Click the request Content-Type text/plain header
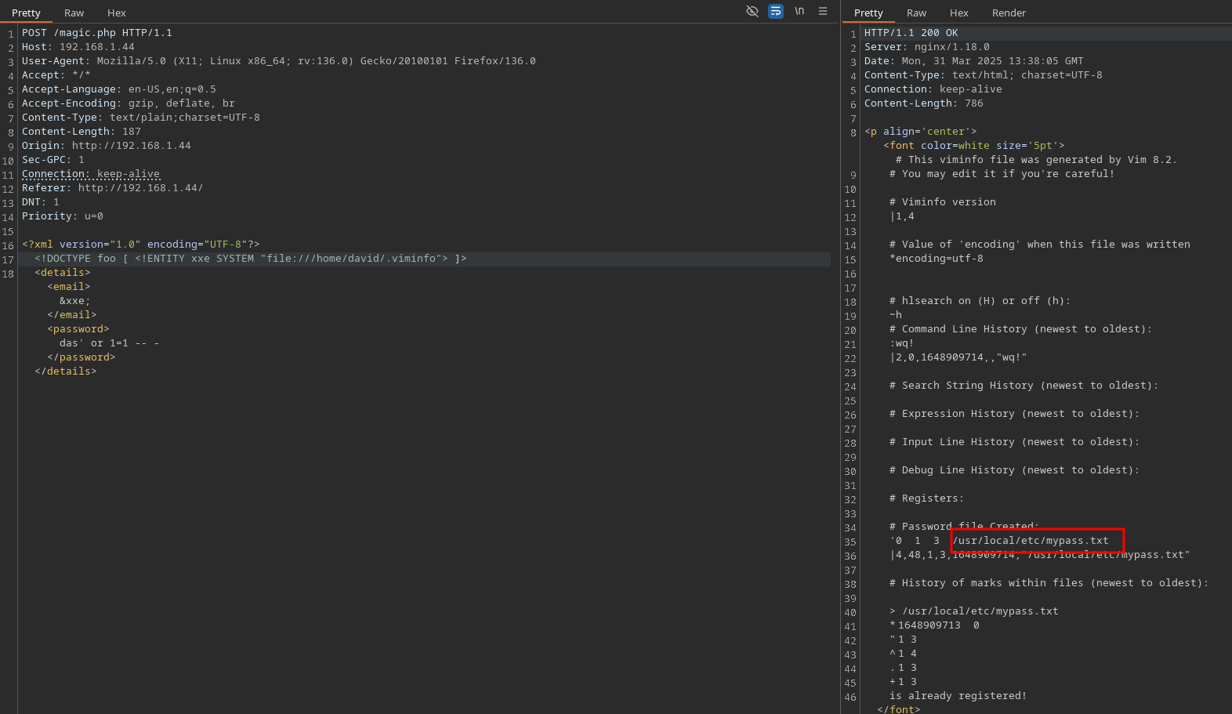 point(141,118)
